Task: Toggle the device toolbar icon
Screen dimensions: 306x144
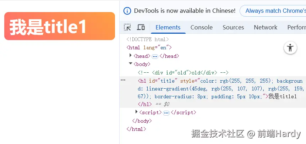Action: [x=141, y=27]
